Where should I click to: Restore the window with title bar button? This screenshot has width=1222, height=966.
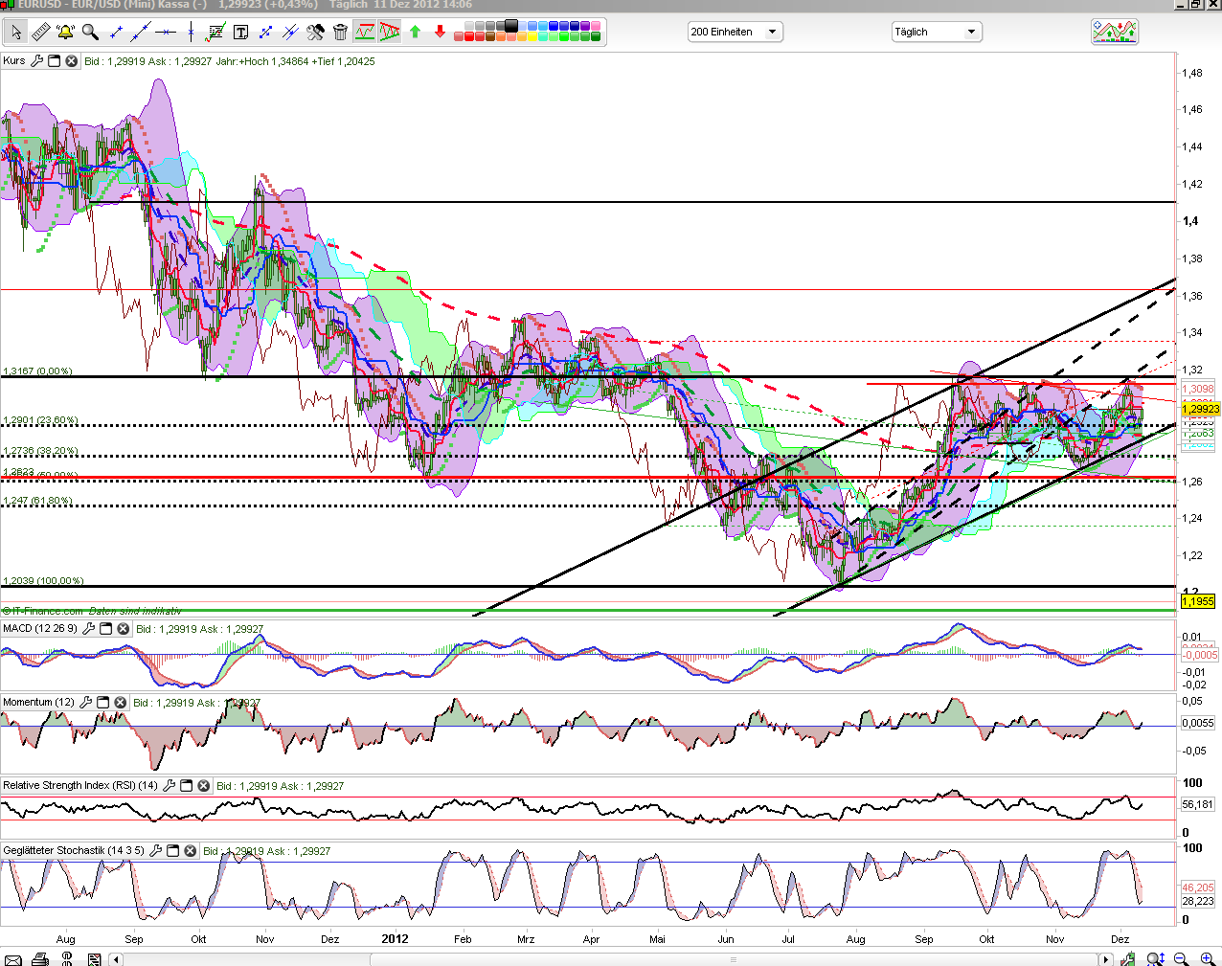[x=1195, y=5]
